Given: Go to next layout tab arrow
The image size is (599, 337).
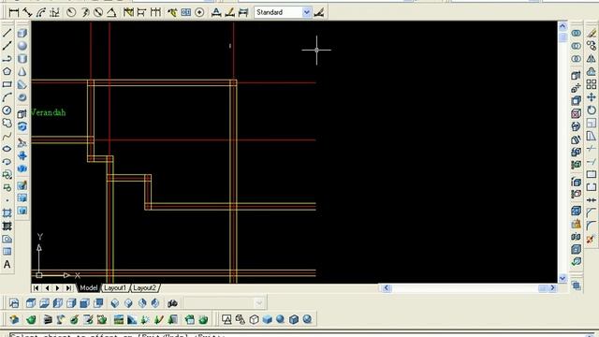Looking at the screenshot, I should [x=58, y=288].
